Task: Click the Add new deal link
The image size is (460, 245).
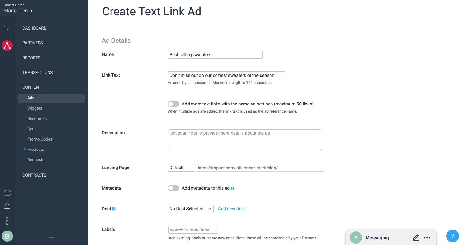Action: [231, 209]
